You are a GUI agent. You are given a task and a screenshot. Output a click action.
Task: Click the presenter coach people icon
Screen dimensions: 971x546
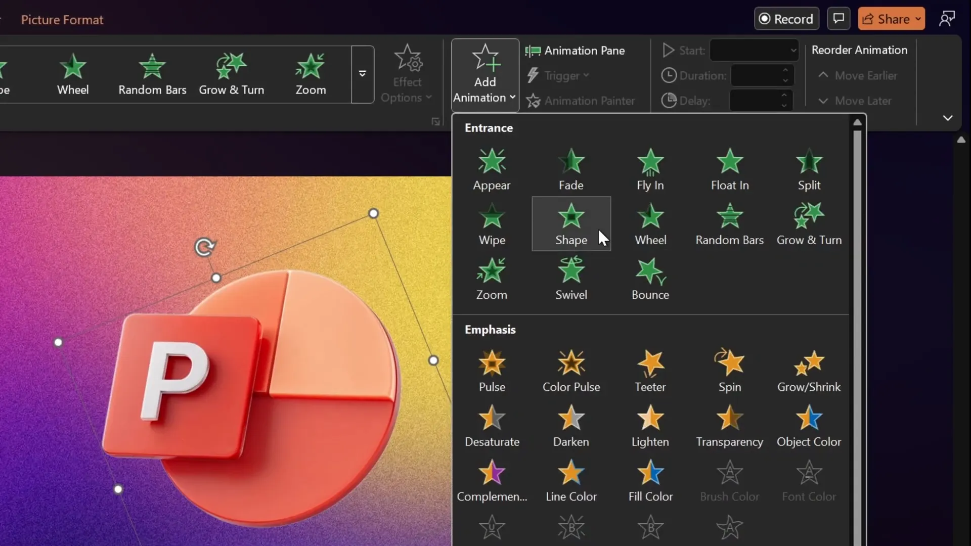(947, 19)
